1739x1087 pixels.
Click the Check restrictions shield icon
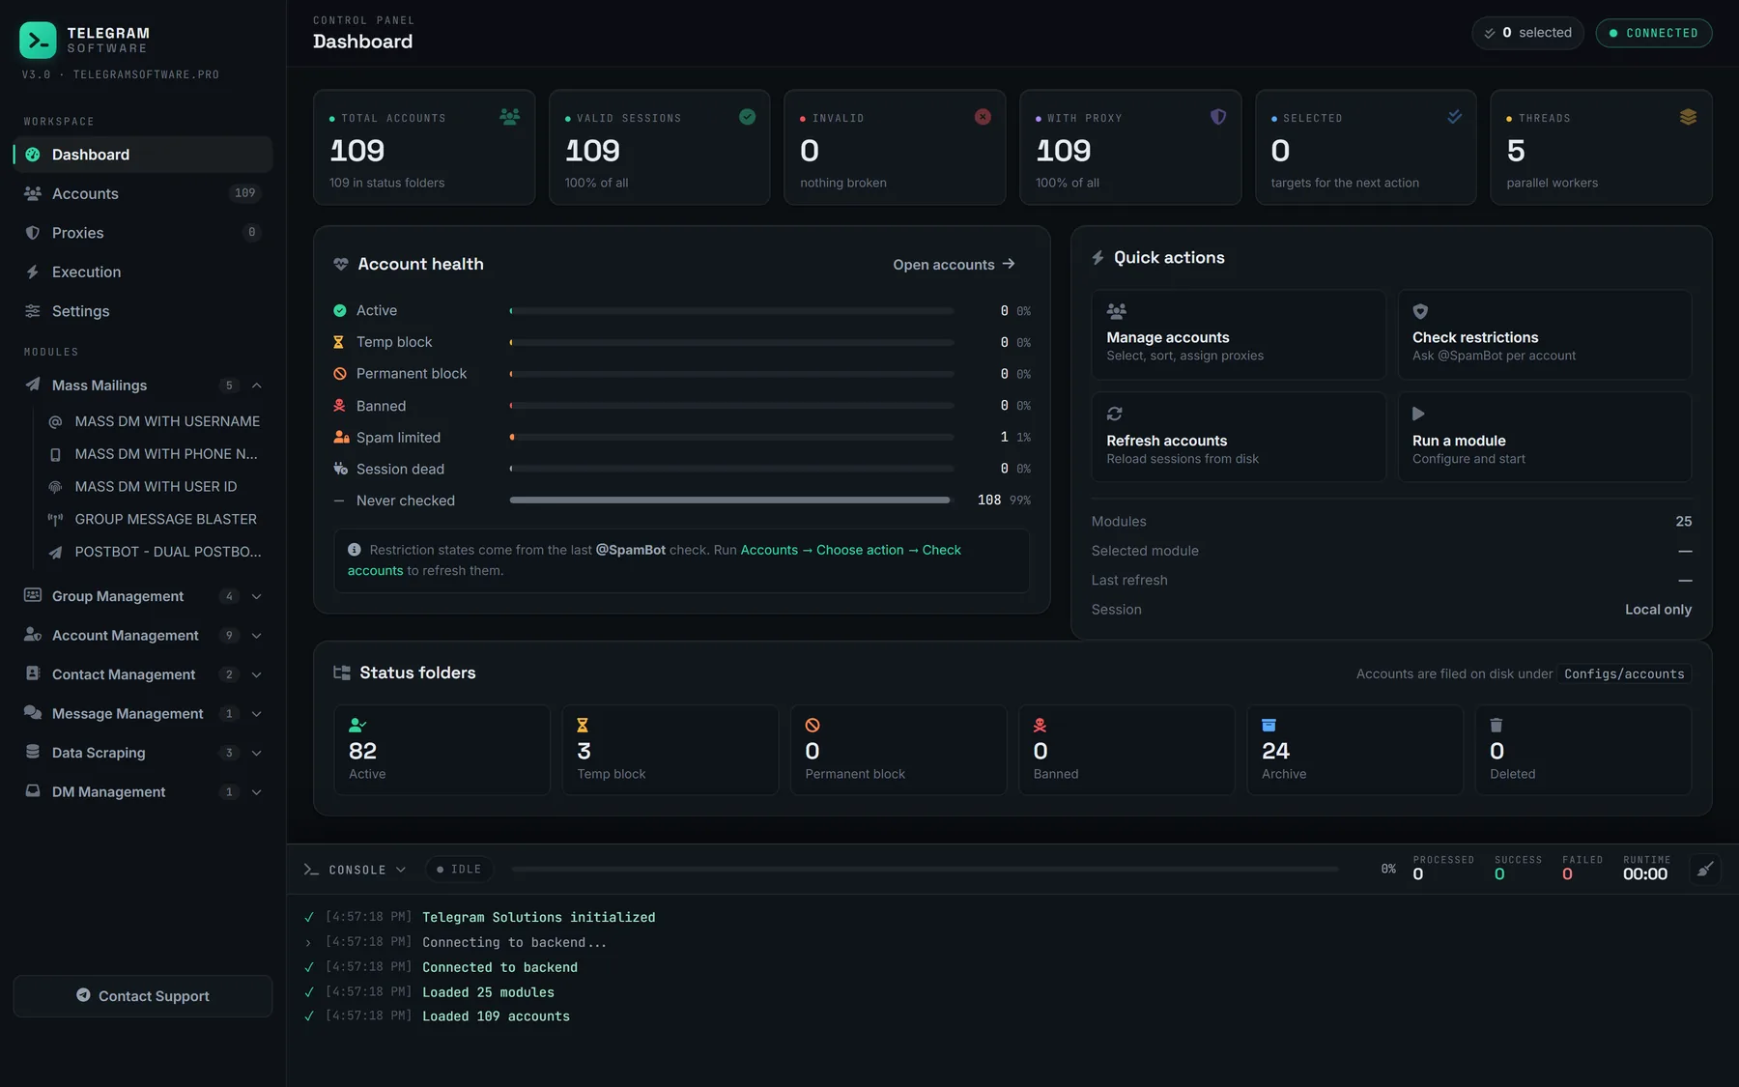tap(1420, 311)
